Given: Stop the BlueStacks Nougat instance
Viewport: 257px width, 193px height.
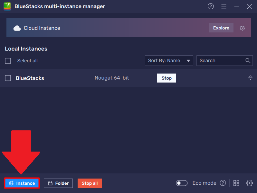Looking at the screenshot, I should [166, 78].
